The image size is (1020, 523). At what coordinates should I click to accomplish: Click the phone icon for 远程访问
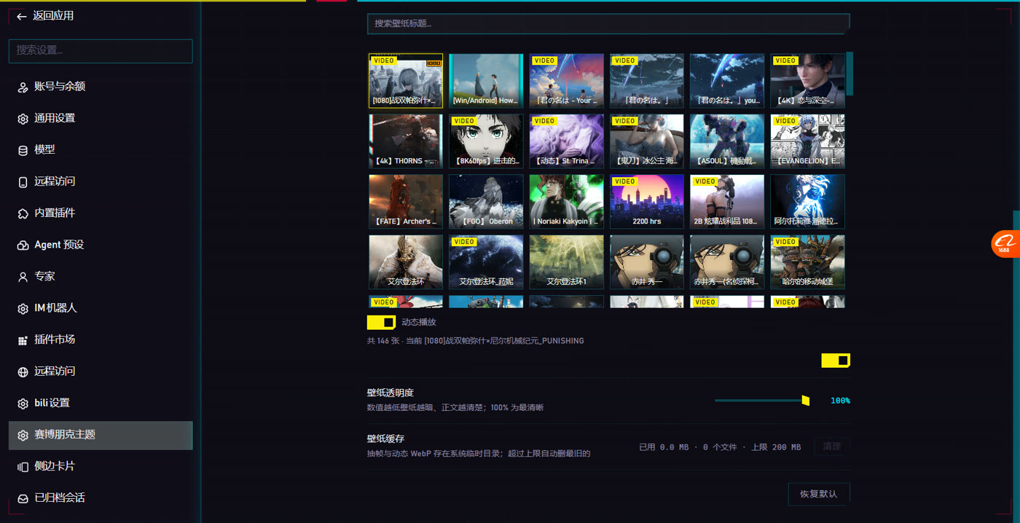click(23, 182)
